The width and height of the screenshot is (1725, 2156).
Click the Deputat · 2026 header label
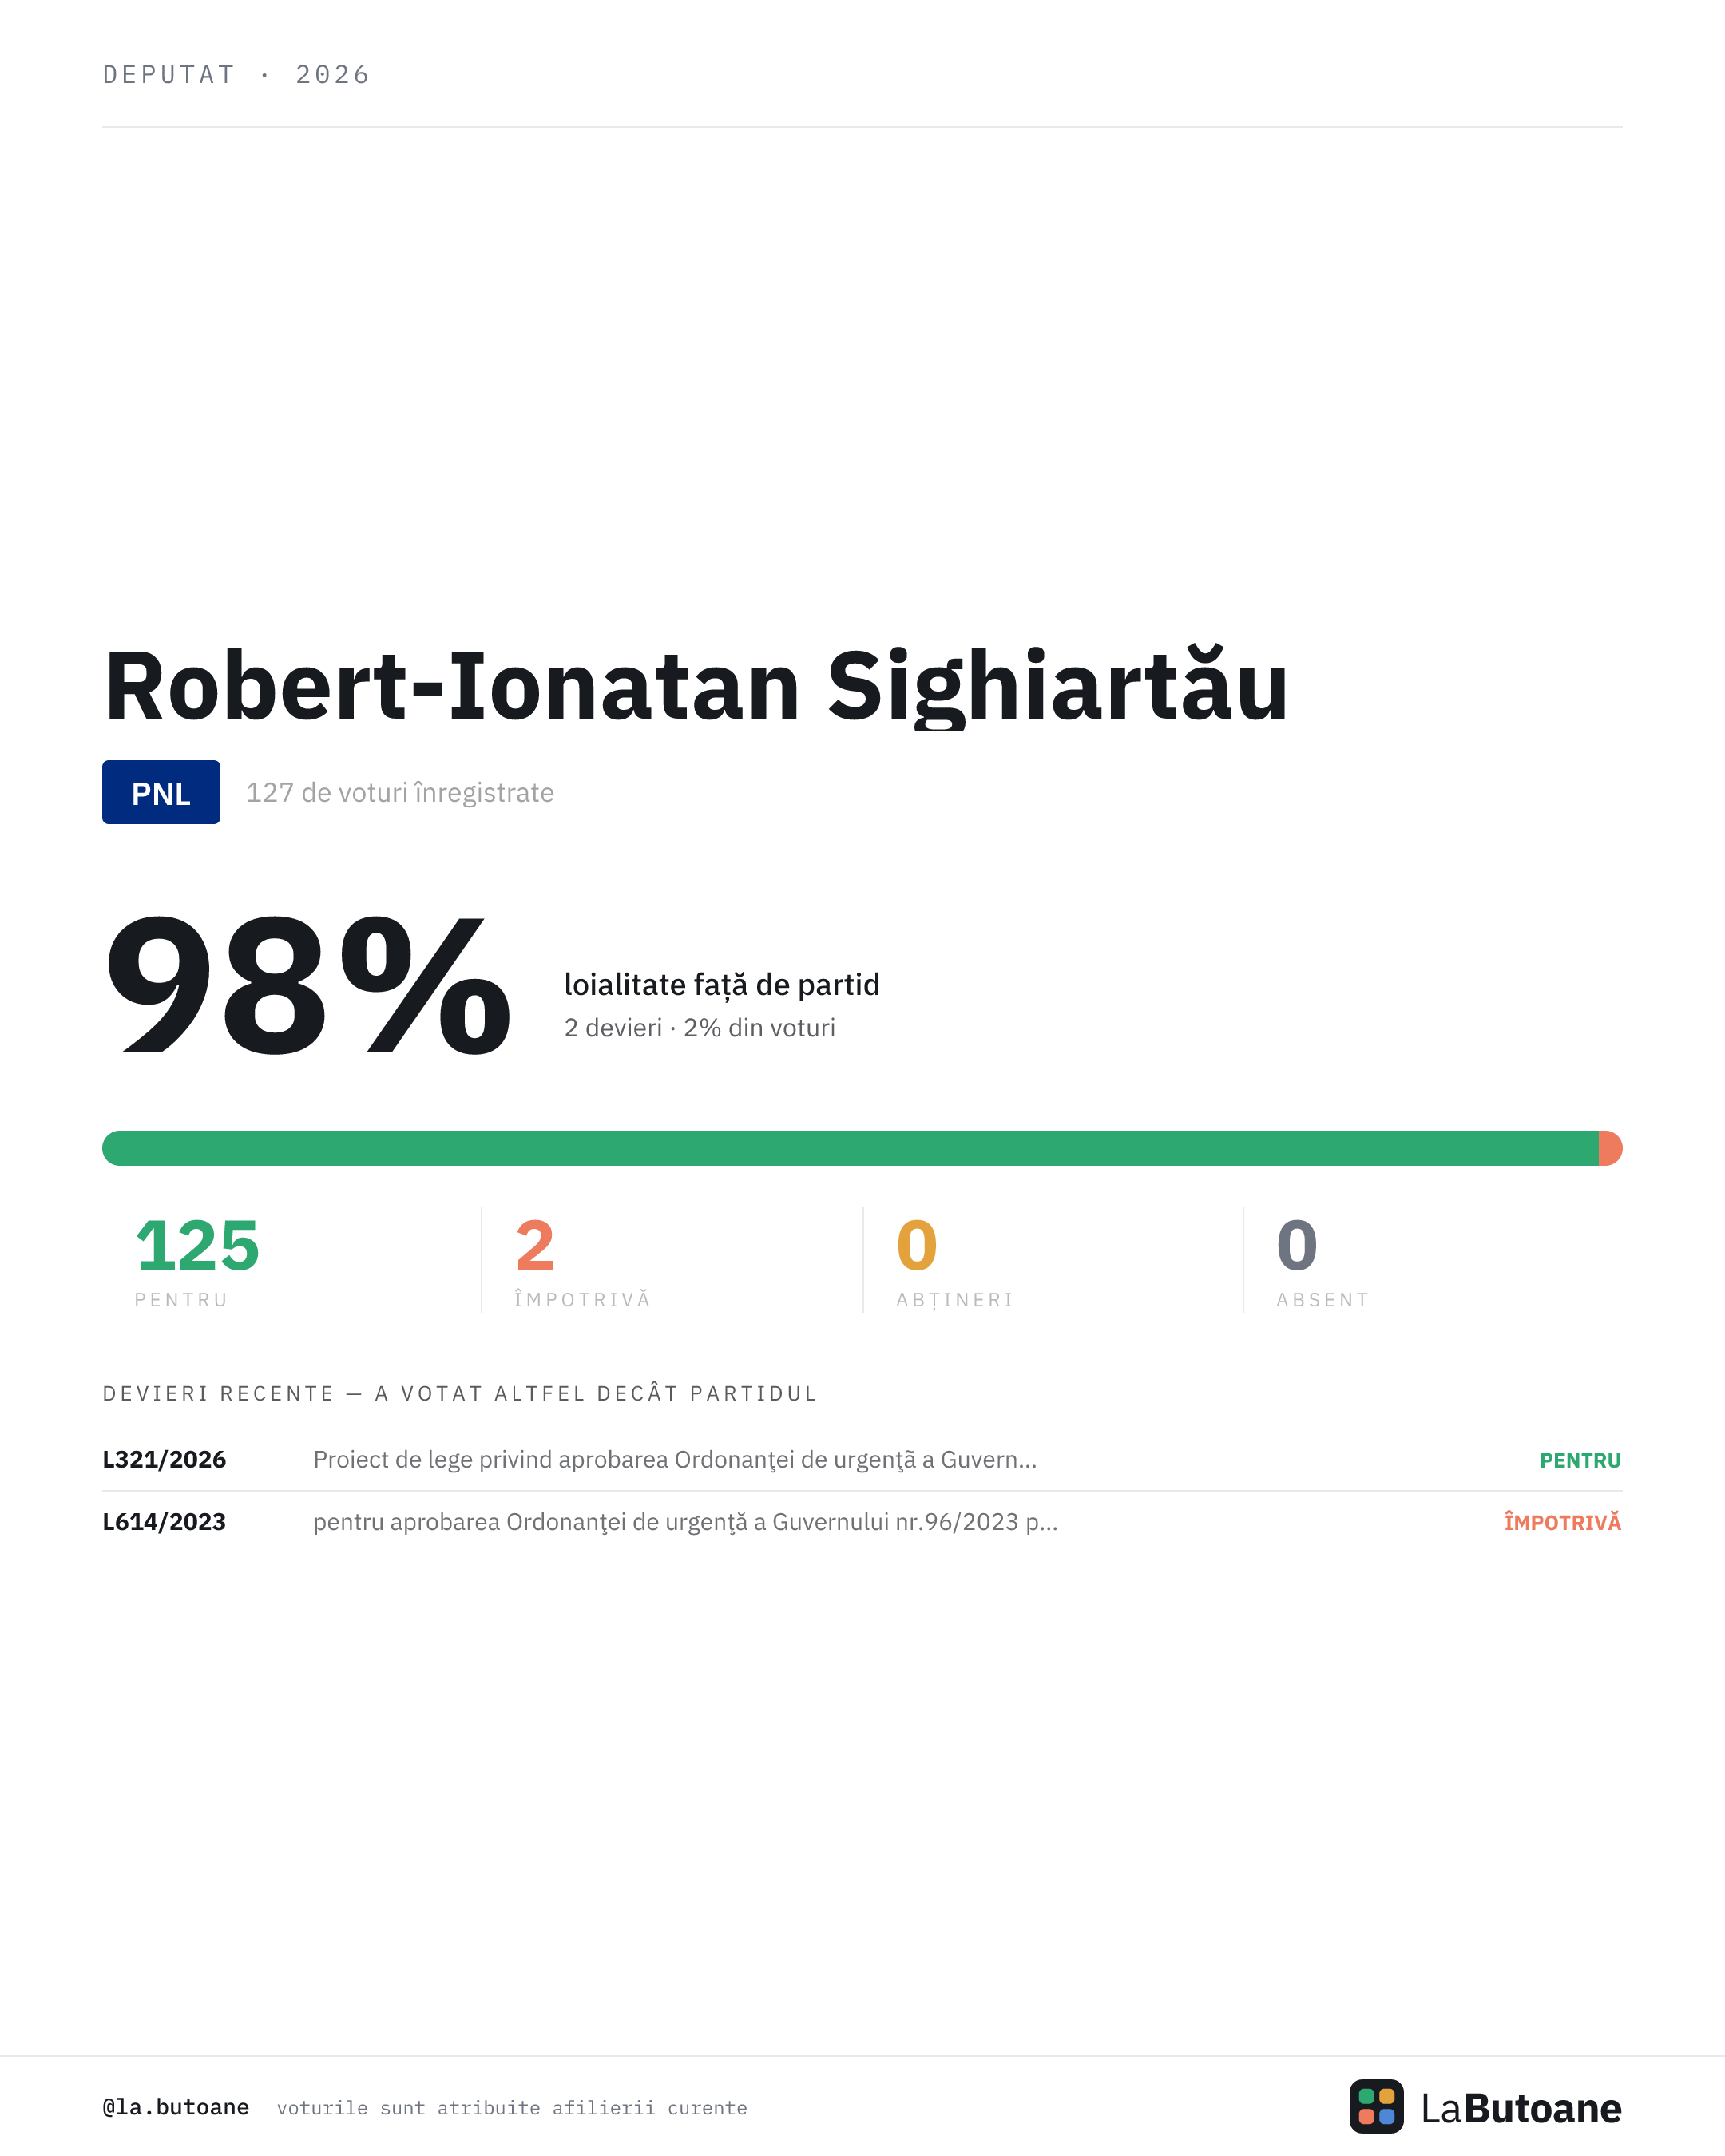[236, 75]
